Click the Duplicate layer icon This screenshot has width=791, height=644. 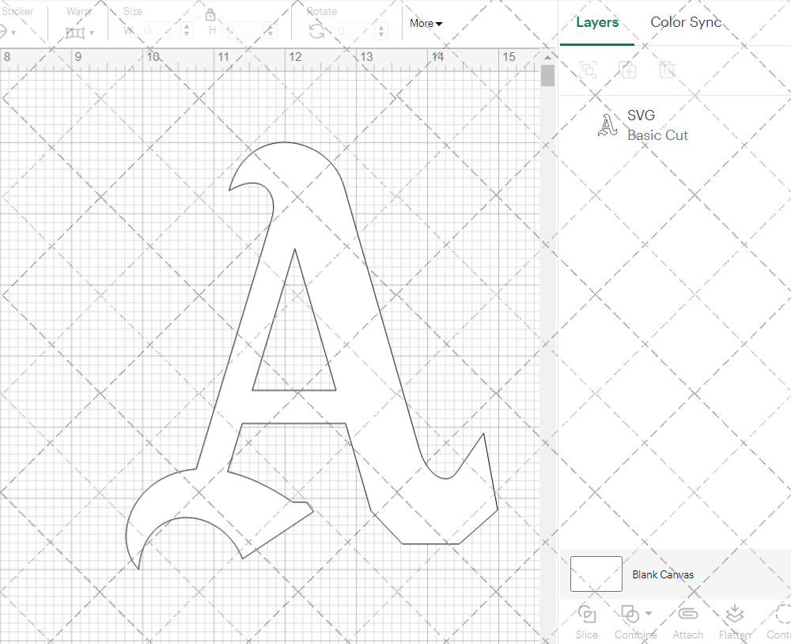tap(627, 70)
